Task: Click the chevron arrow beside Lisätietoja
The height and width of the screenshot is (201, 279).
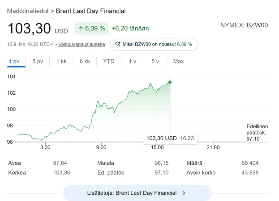Action: pos(184,193)
